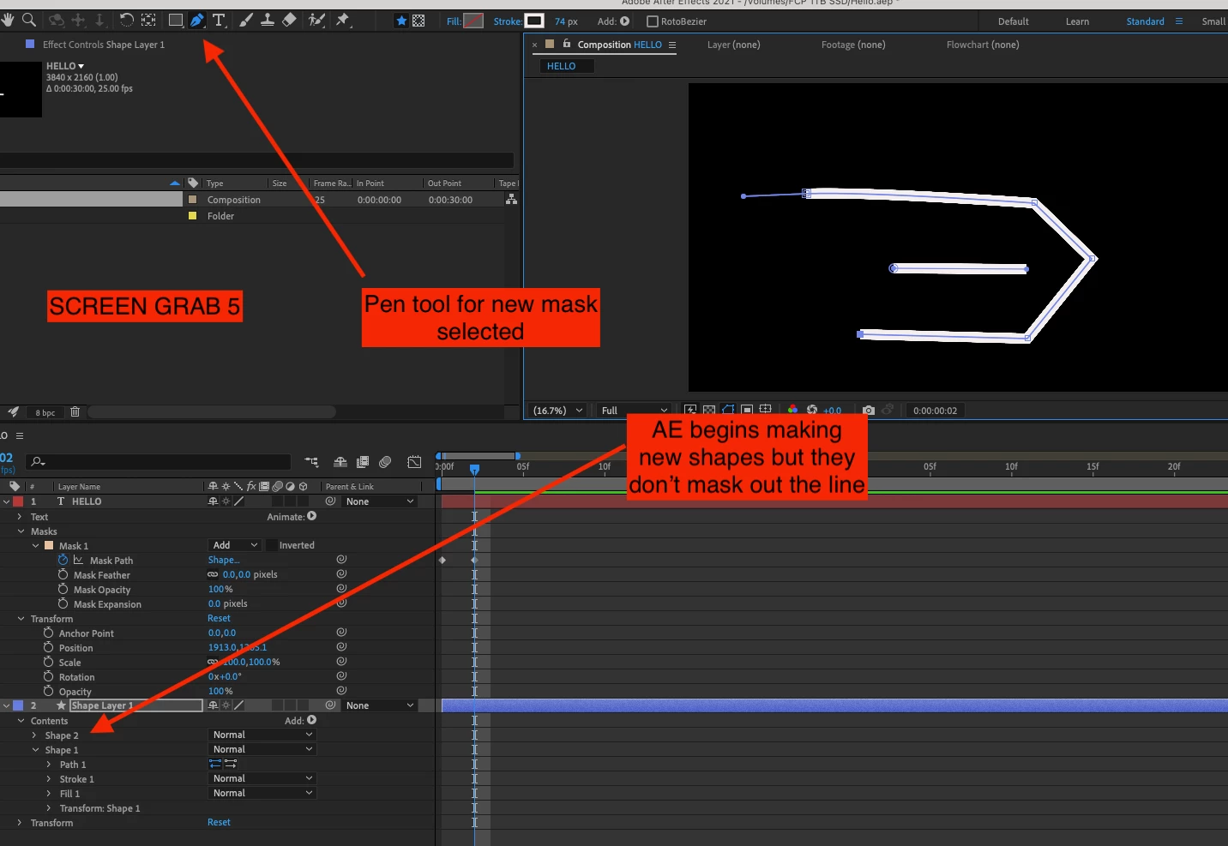Select the Puppet Pin tool
The height and width of the screenshot is (846, 1228).
[343, 20]
